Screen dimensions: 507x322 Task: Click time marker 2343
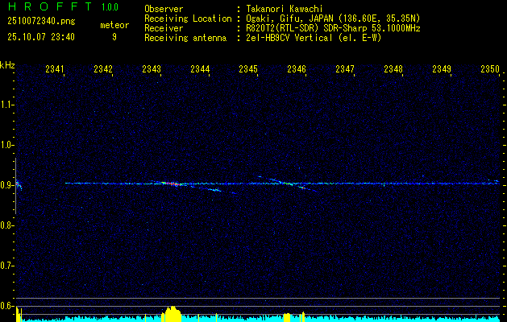tap(152, 69)
